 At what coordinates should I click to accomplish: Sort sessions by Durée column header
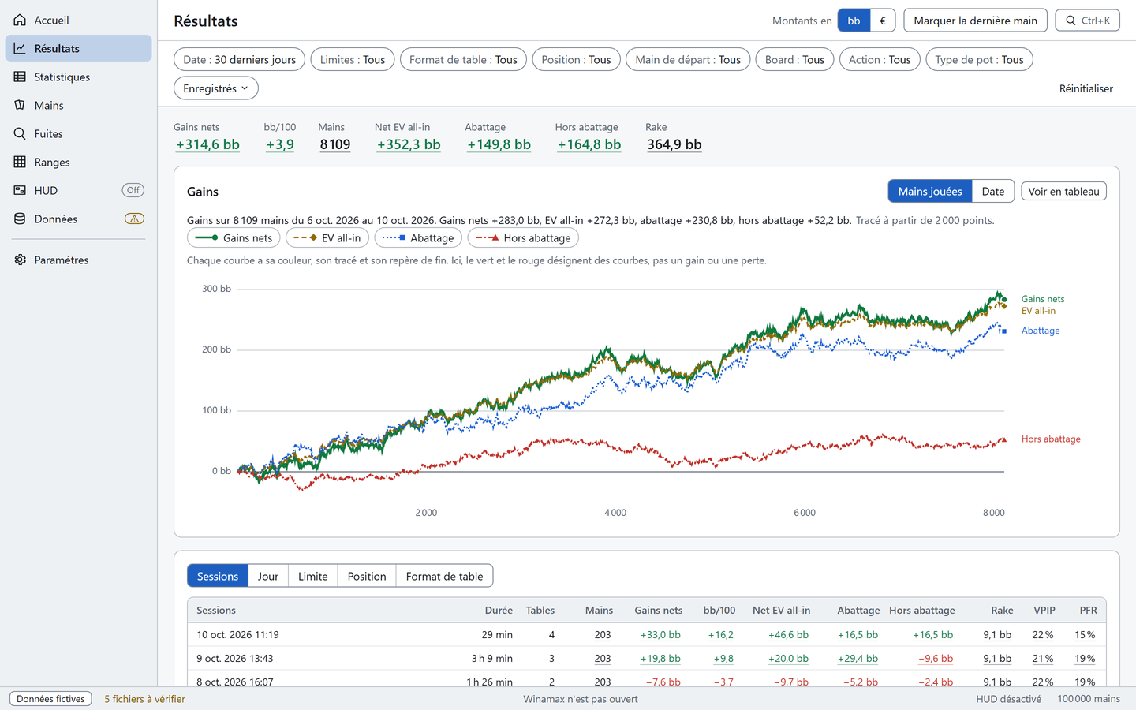(499, 610)
